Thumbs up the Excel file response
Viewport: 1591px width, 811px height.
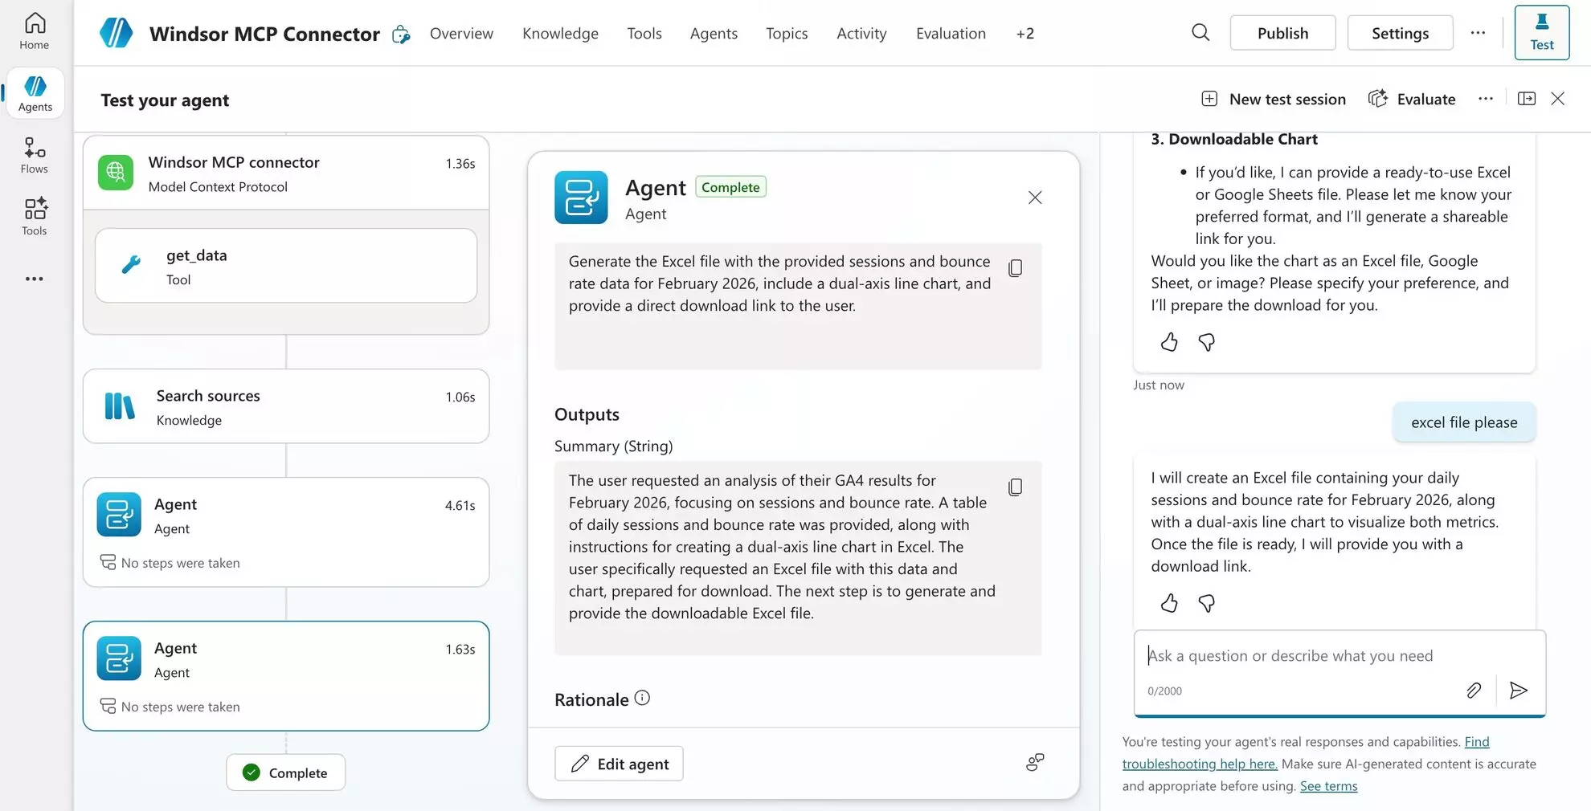pos(1169,603)
